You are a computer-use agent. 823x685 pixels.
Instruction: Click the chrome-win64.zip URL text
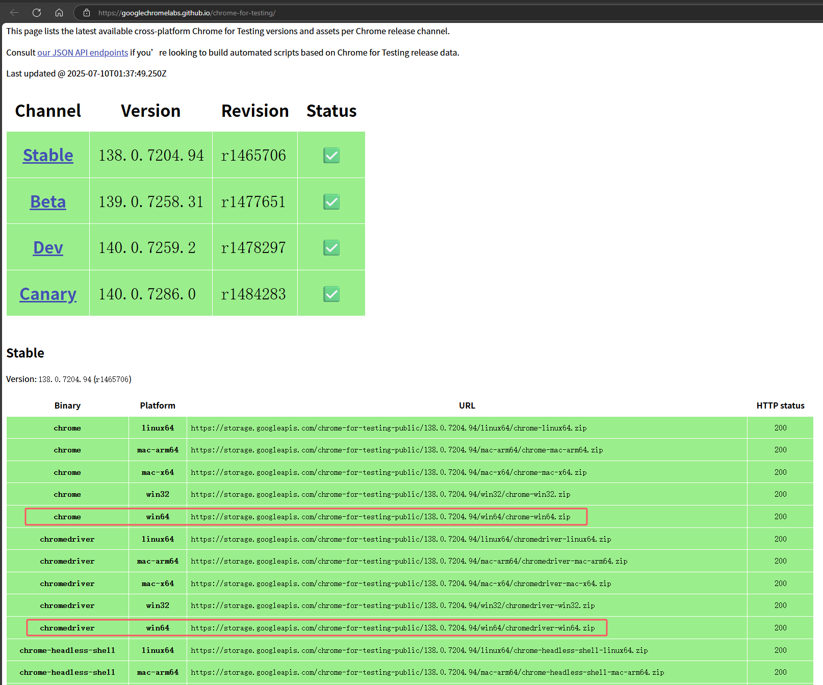pyautogui.click(x=380, y=517)
